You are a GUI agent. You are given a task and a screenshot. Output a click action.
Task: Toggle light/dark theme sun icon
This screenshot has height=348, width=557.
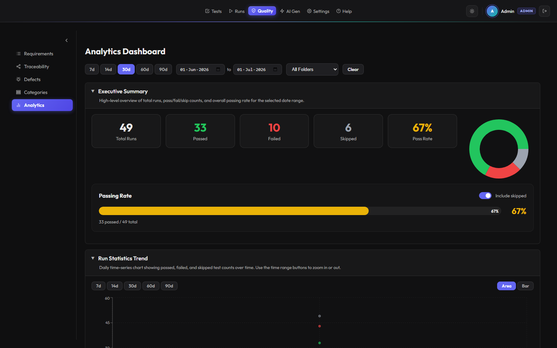tap(472, 11)
